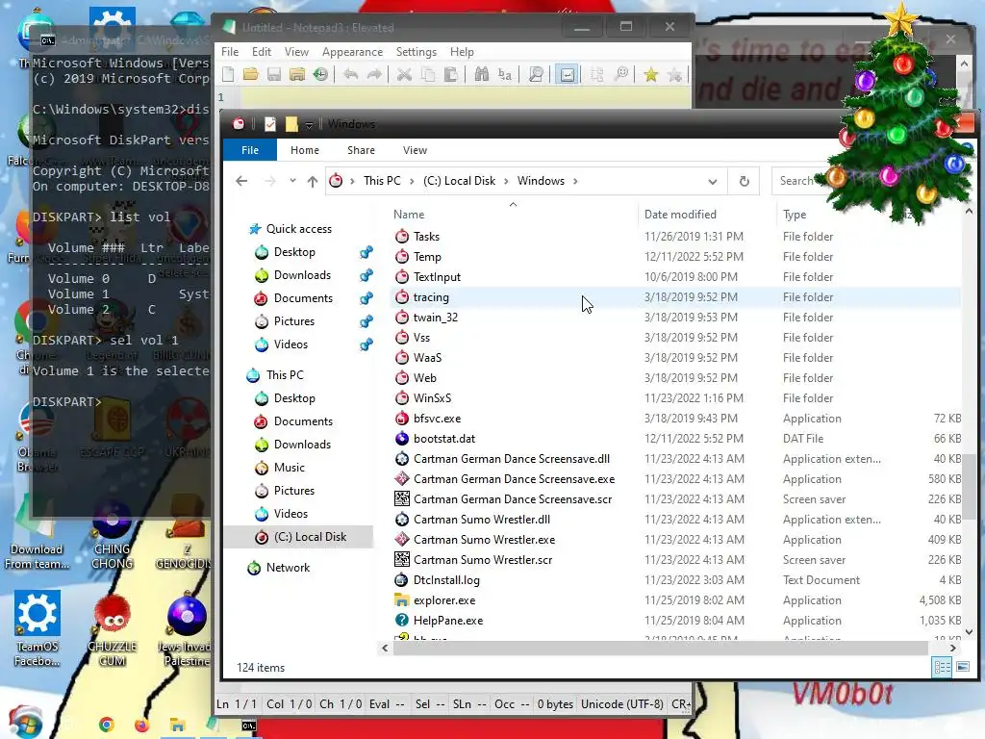Click the Up one level arrow in Explorer
Image resolution: width=985 pixels, height=739 pixels.
[313, 181]
